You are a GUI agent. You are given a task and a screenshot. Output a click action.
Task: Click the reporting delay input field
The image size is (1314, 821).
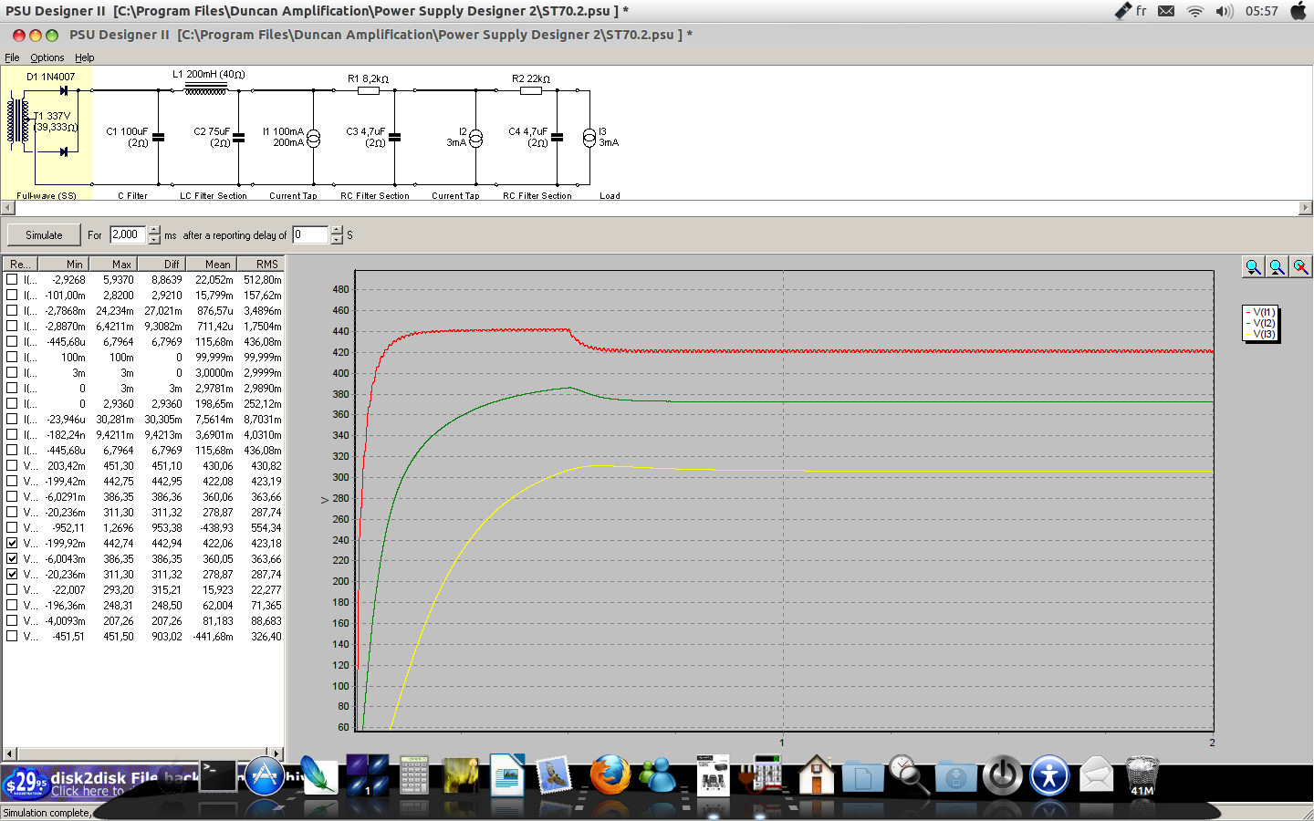pyautogui.click(x=311, y=235)
